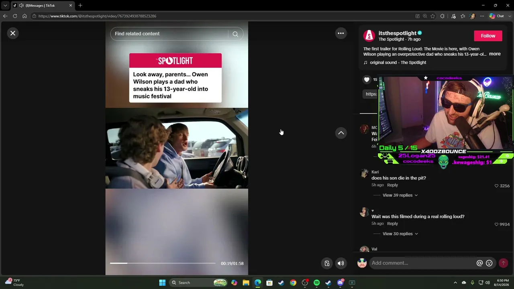
Task: Open itsthespotlight profile avatar
Action: 369,36
